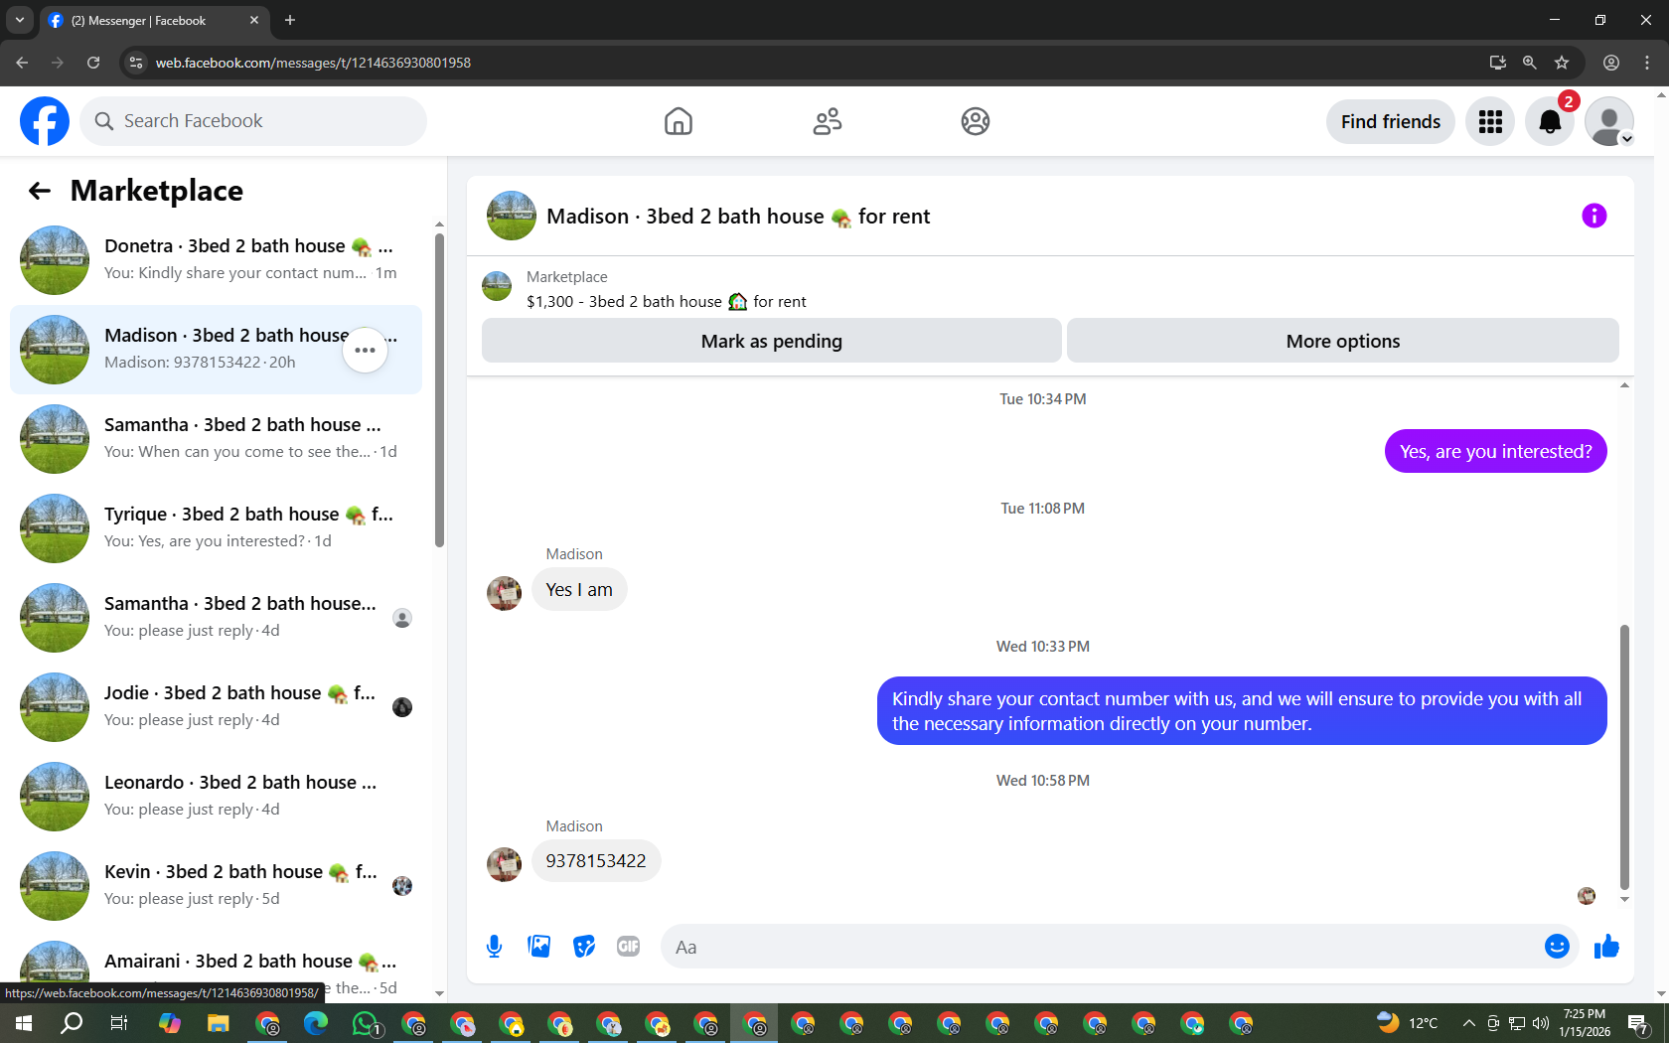Open the Madison conversation options menu
This screenshot has height=1043, width=1669.
(x=365, y=350)
